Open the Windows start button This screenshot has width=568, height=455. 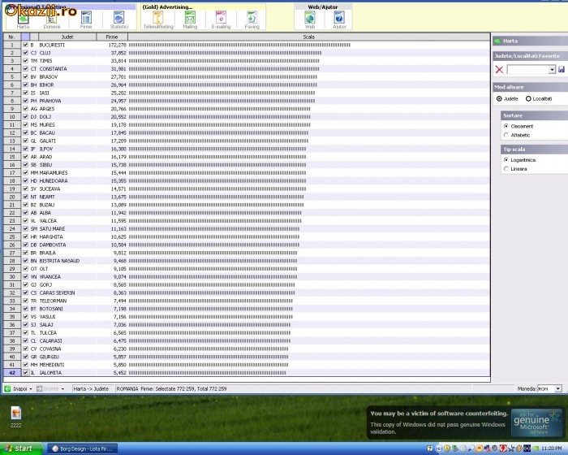point(20,448)
